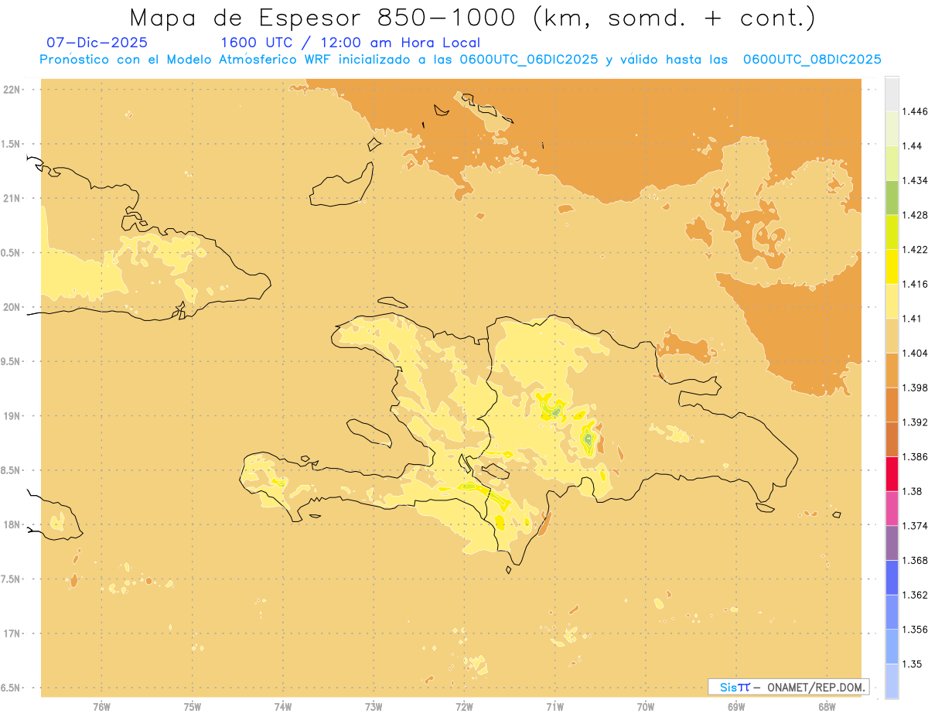Click the colorbar value 1.374

[916, 526]
